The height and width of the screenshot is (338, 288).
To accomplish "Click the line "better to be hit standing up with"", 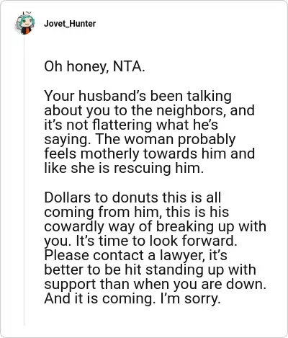I will click(150, 270).
